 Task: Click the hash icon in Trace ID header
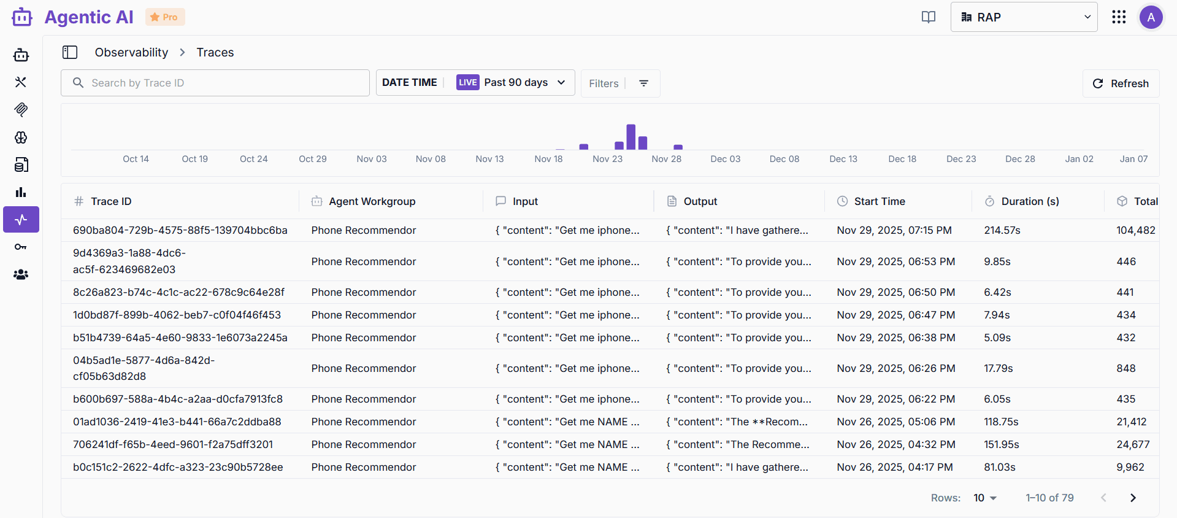point(79,201)
